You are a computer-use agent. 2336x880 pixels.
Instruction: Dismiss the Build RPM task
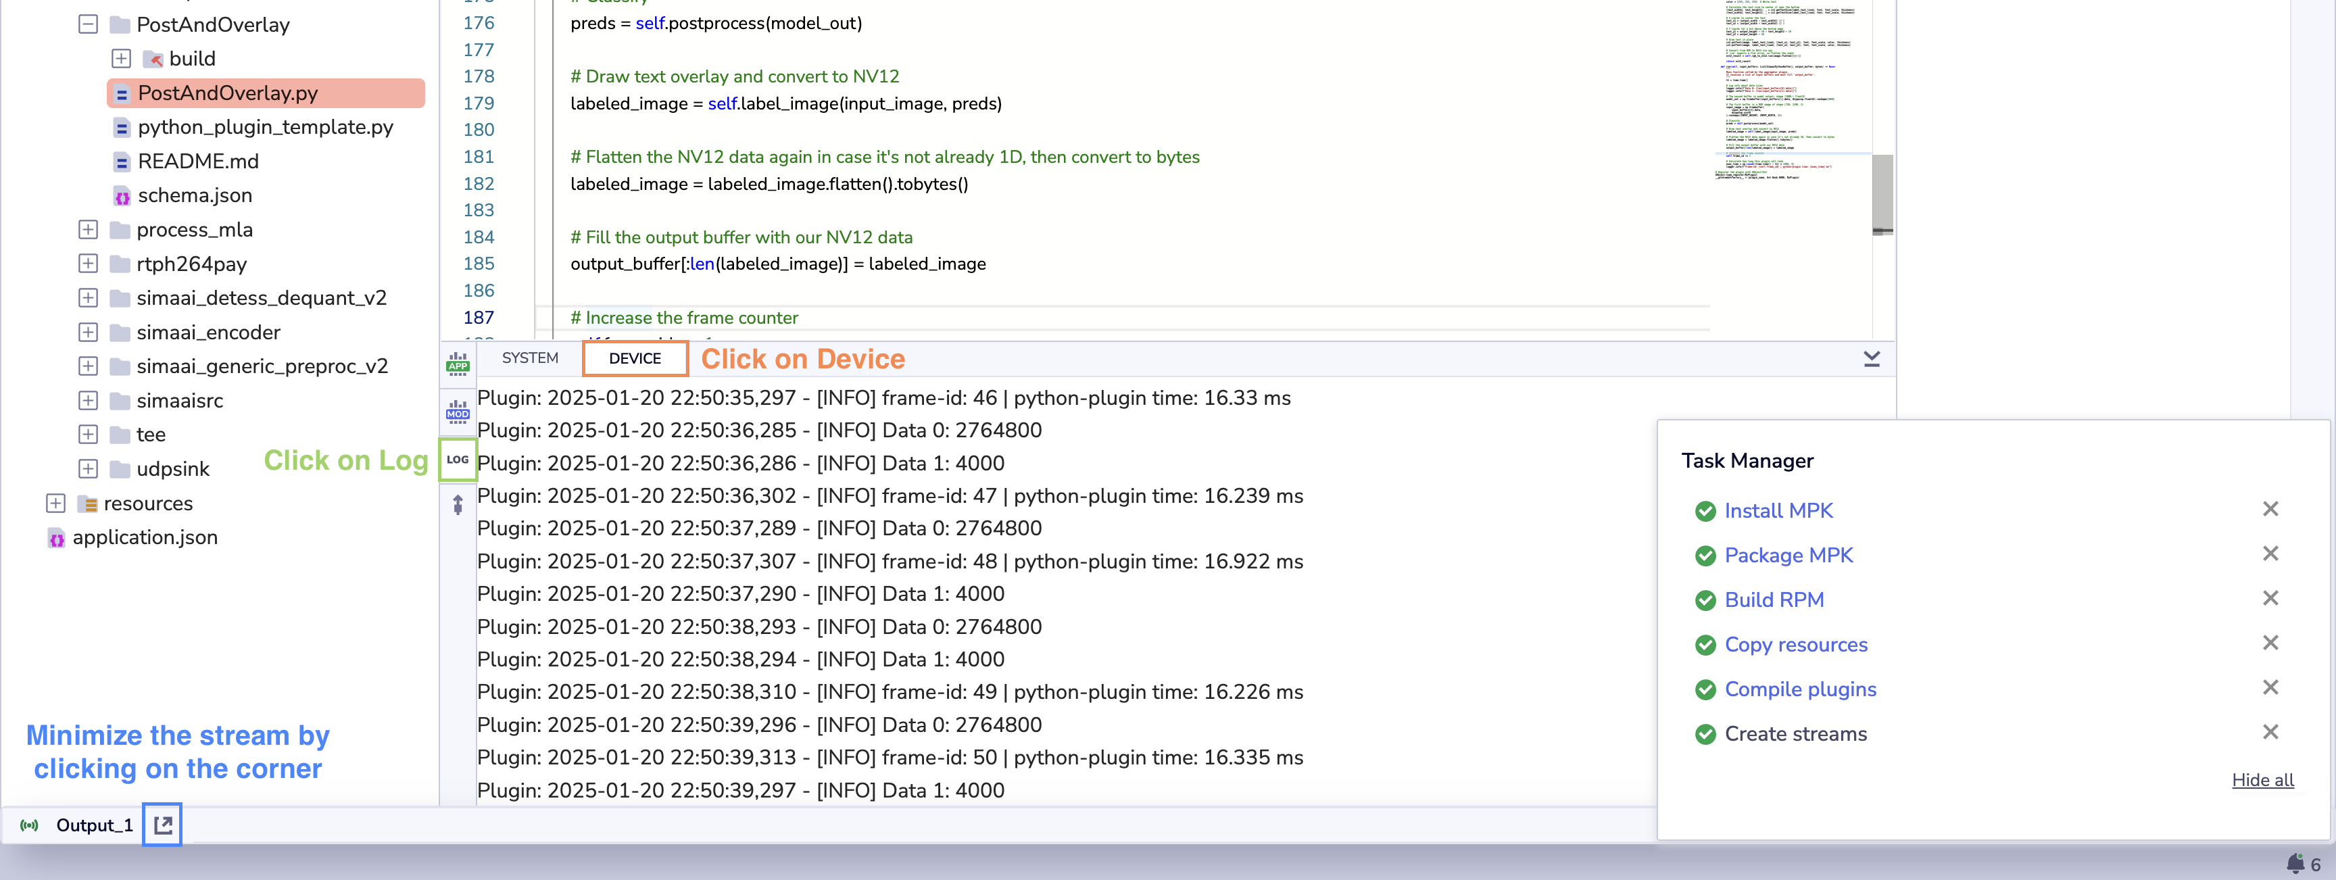(x=2270, y=598)
